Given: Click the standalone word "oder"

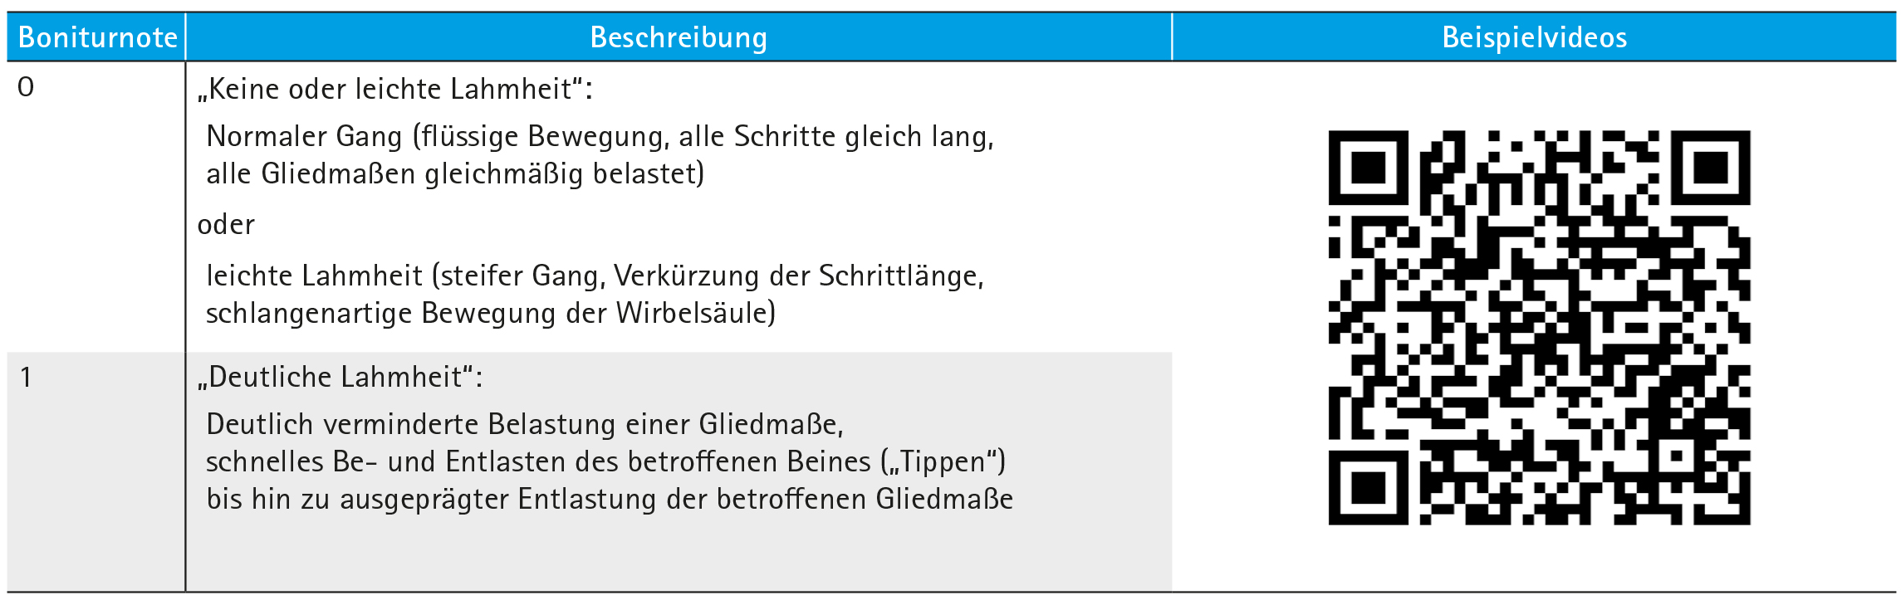Looking at the screenshot, I should pyautogui.click(x=226, y=225).
